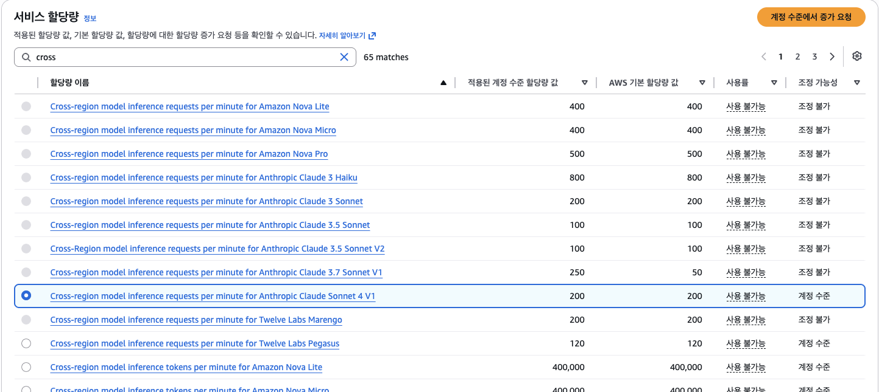
Task: Go to page 2
Action: coord(797,57)
